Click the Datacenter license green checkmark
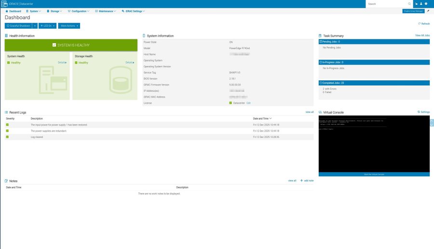 pyautogui.click(x=231, y=103)
